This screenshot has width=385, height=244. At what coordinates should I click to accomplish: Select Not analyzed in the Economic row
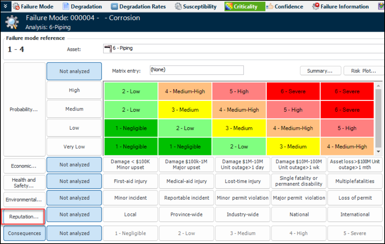tap(74, 165)
